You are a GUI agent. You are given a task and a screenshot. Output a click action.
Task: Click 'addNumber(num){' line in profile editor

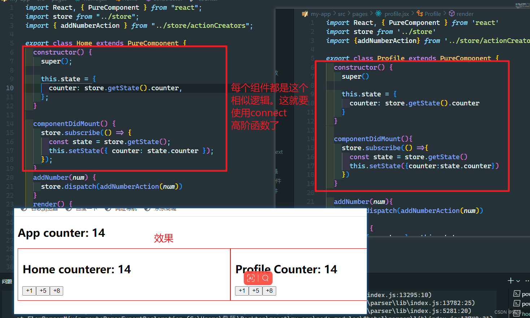coord(363,201)
